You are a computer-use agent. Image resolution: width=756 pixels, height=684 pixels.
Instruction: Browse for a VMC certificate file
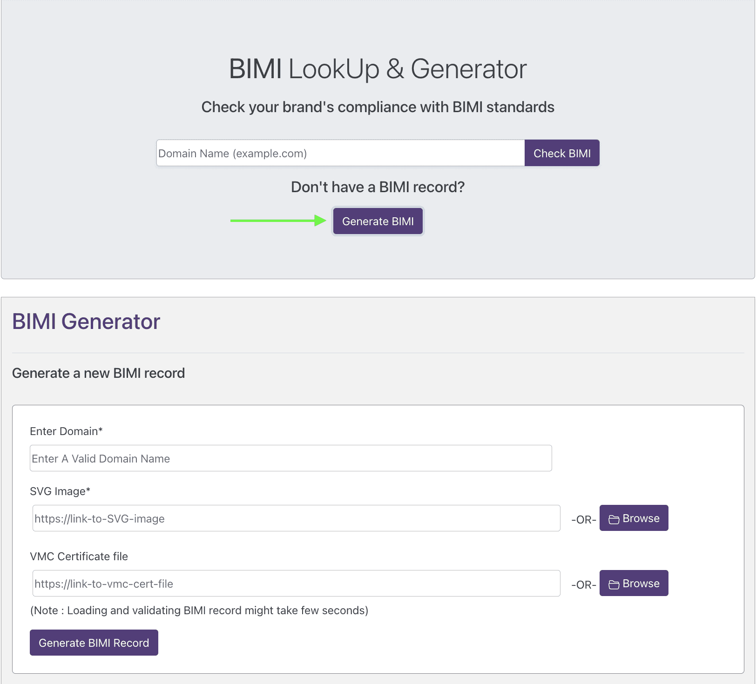click(x=634, y=583)
